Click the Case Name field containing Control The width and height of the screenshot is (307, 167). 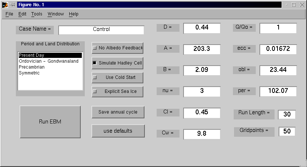(x=101, y=30)
